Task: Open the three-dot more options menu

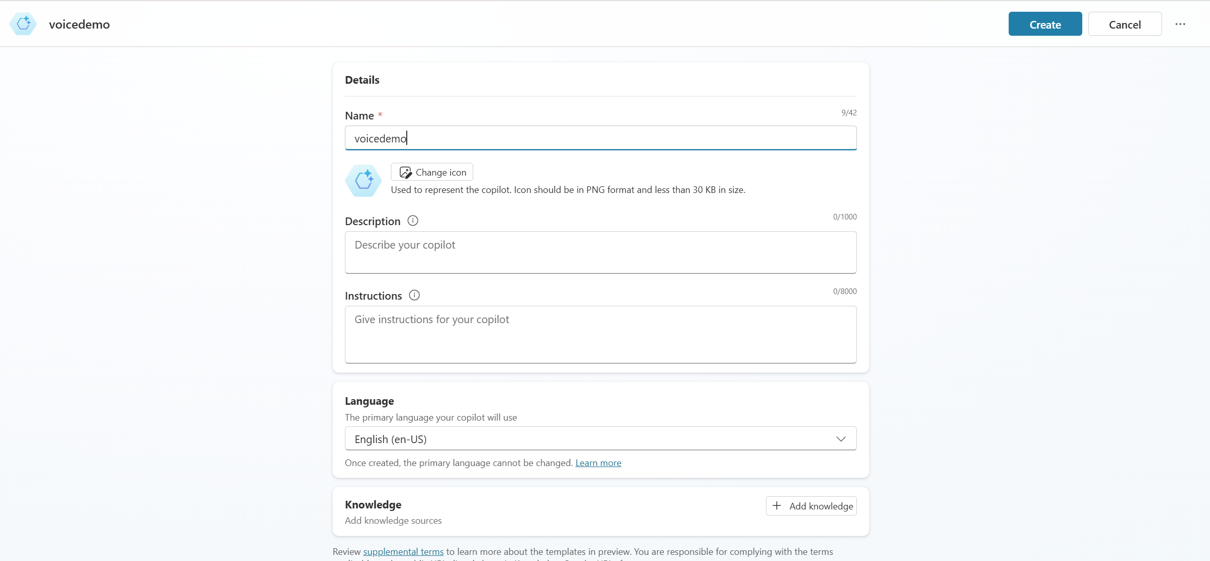Action: [1180, 24]
